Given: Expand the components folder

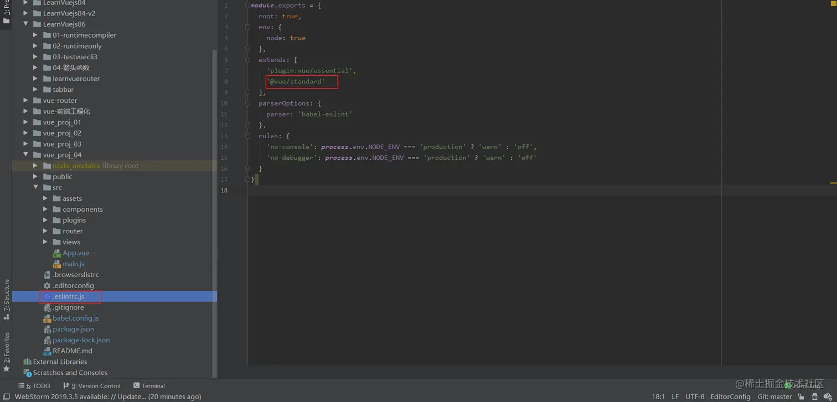Looking at the screenshot, I should 46,210.
